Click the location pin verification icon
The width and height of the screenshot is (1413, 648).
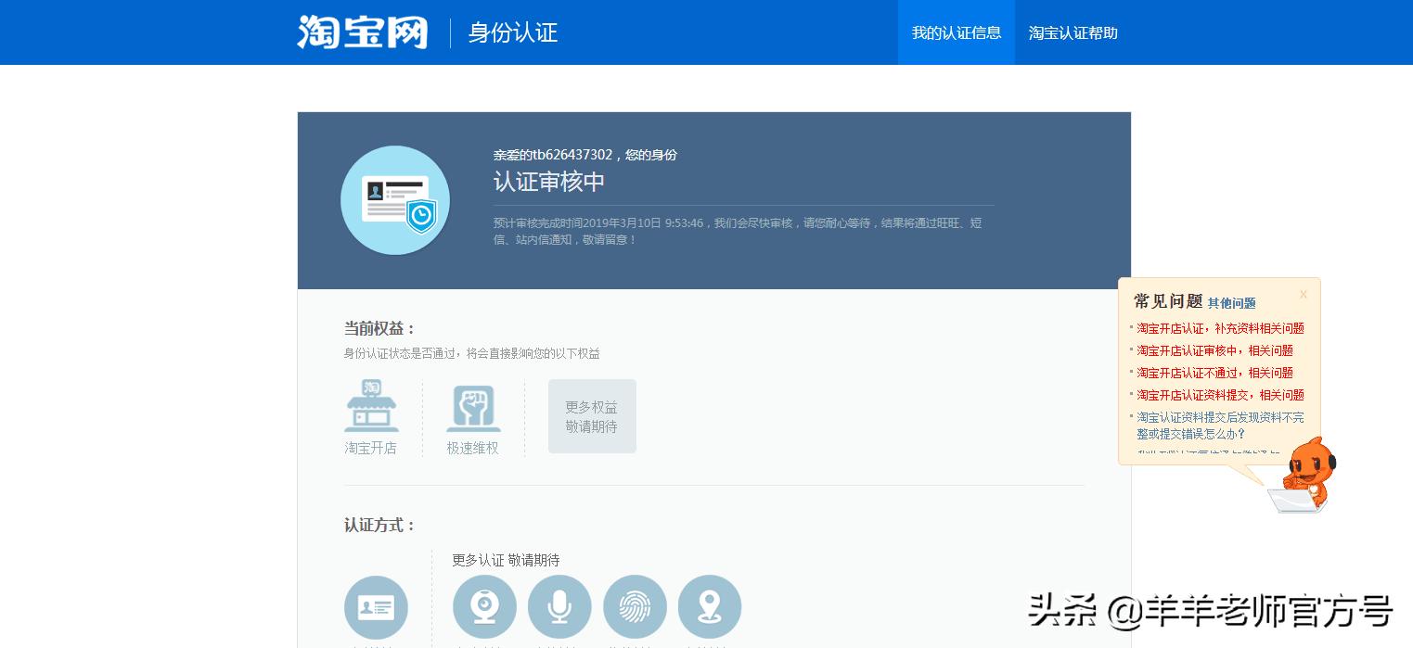pos(710,607)
